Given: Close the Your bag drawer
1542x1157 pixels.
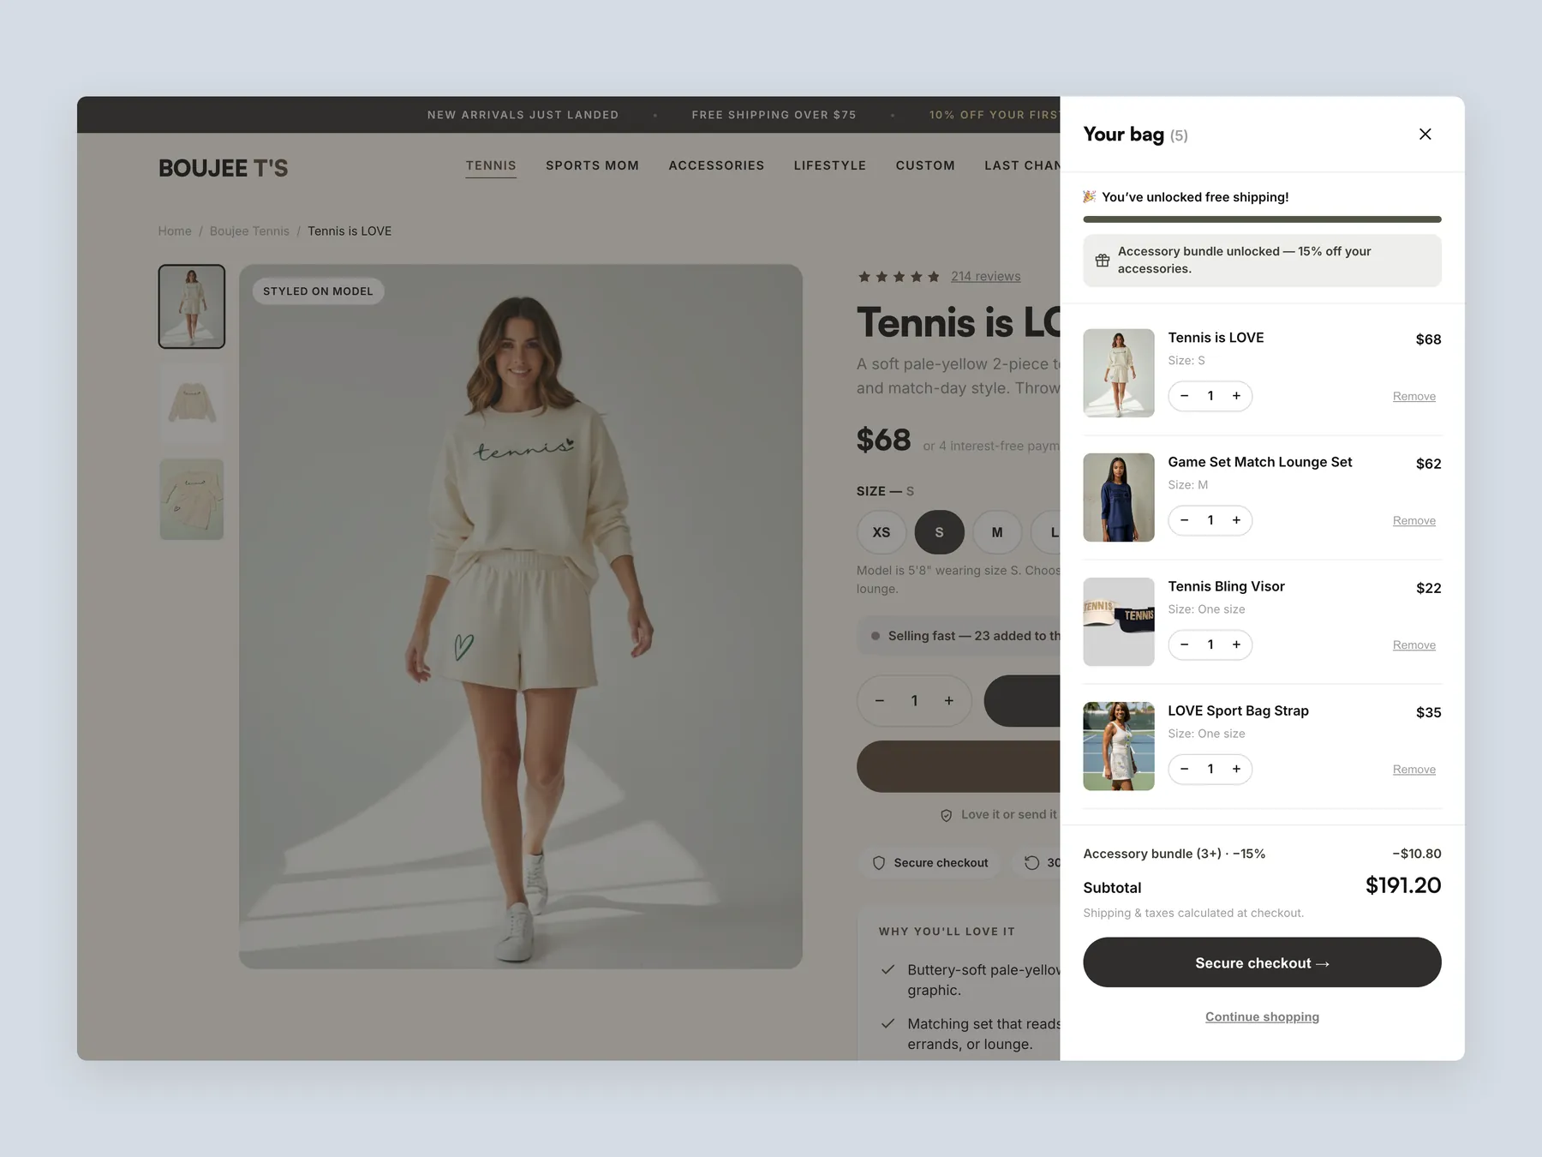Looking at the screenshot, I should click(1425, 134).
